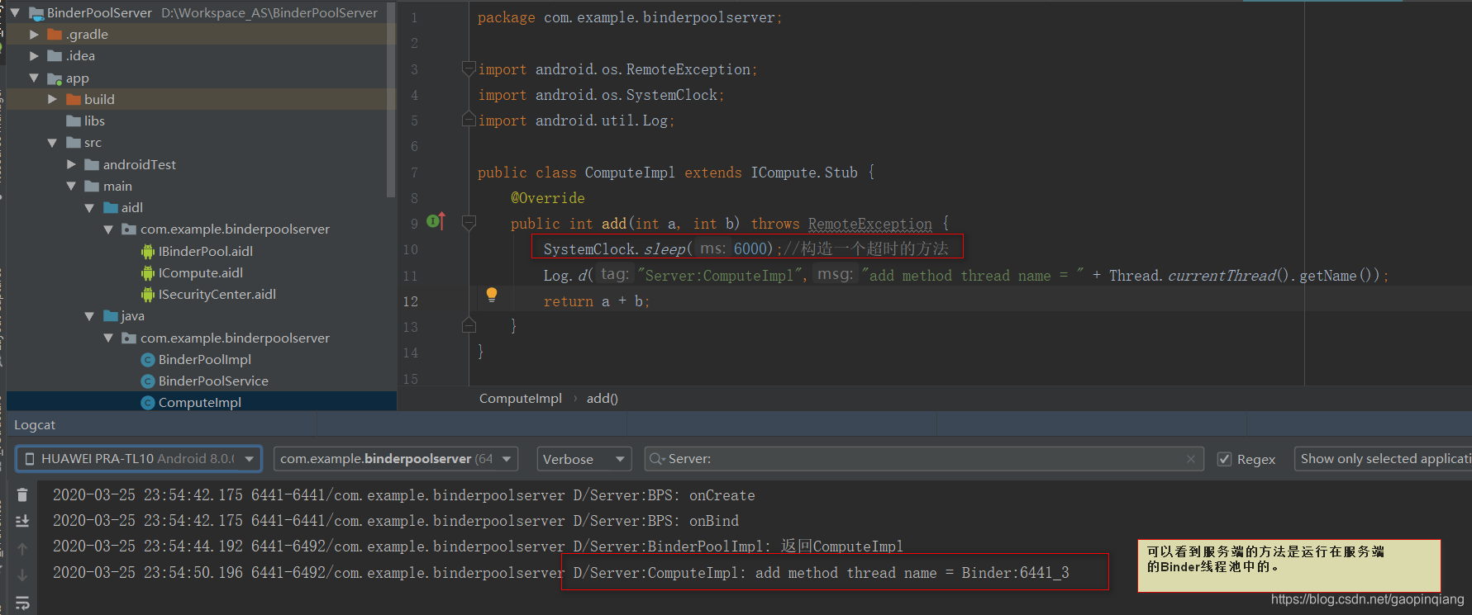Screen dimensions: 1472x615
Task: Click the down arrow in Logcat sidebar
Action: coord(22,575)
